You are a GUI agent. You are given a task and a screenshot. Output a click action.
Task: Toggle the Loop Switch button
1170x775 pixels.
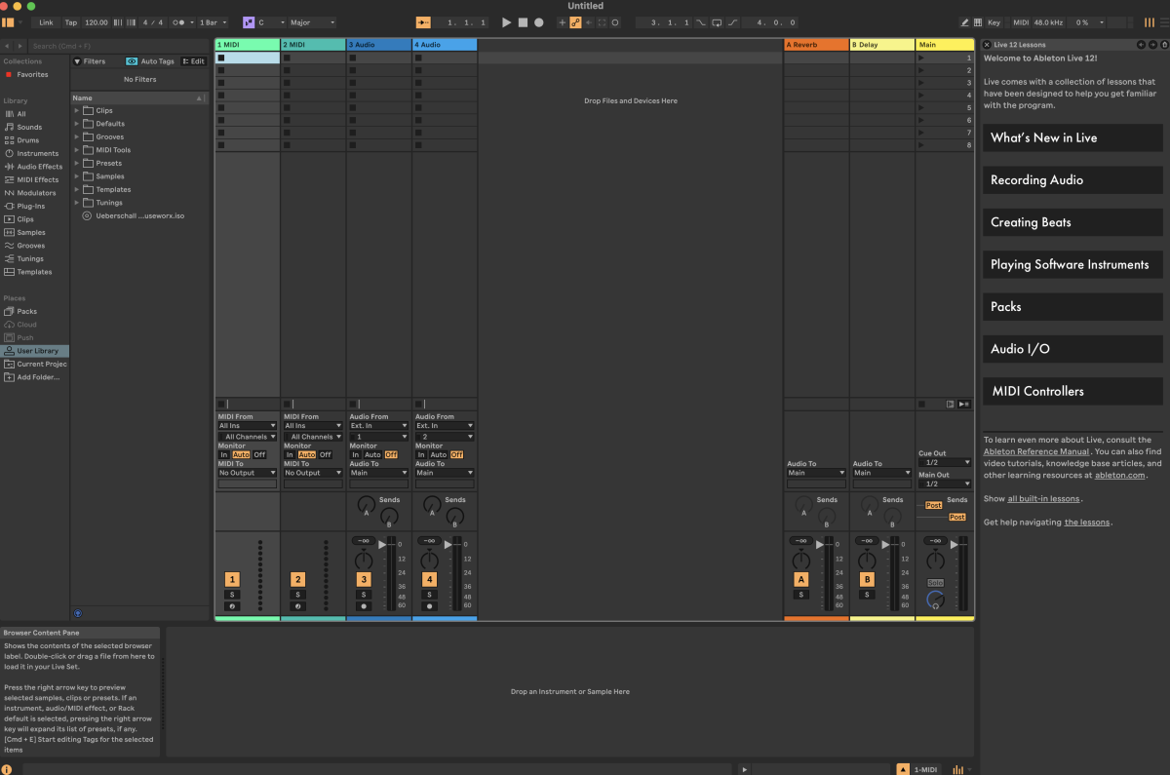718,21
